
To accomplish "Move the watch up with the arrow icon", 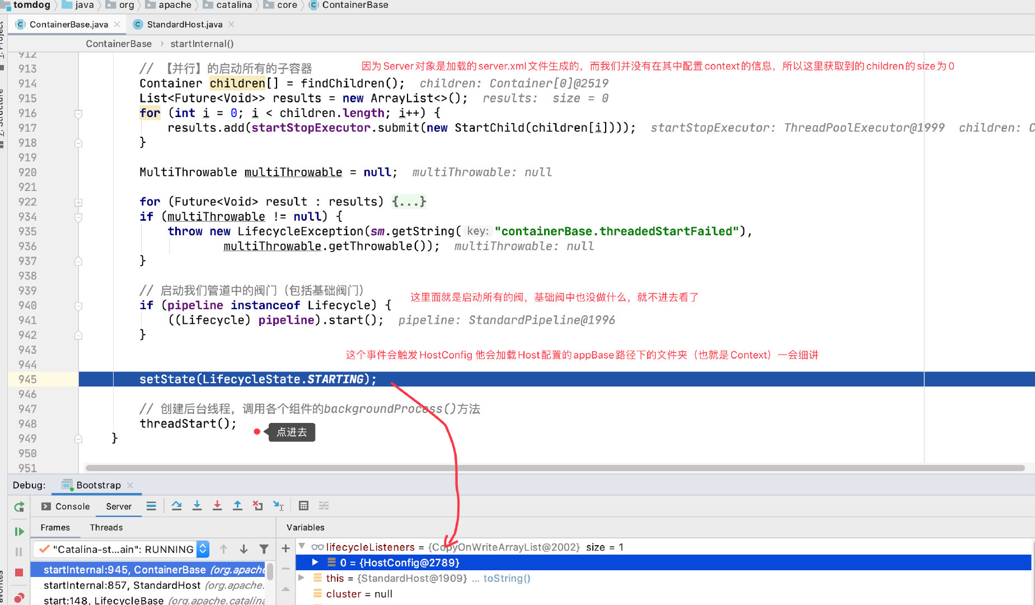I will click(285, 589).
